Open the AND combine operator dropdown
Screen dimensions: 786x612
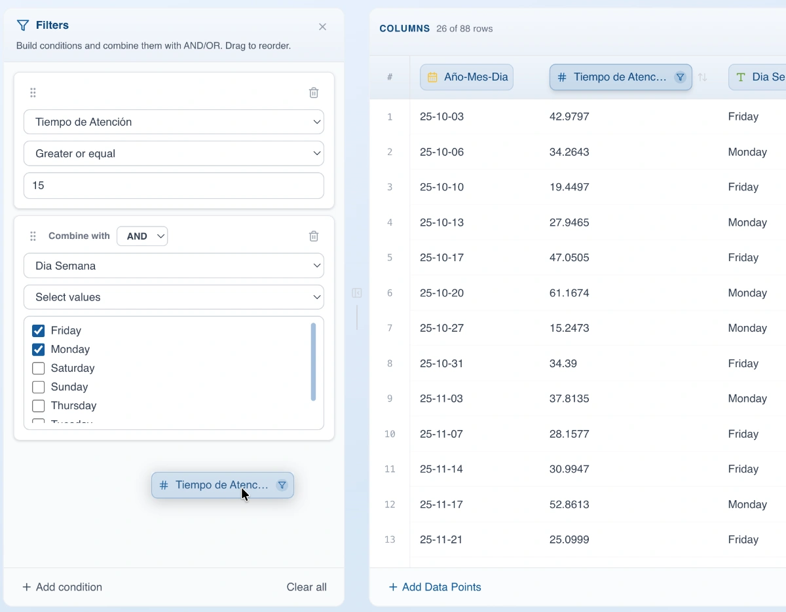click(x=142, y=236)
